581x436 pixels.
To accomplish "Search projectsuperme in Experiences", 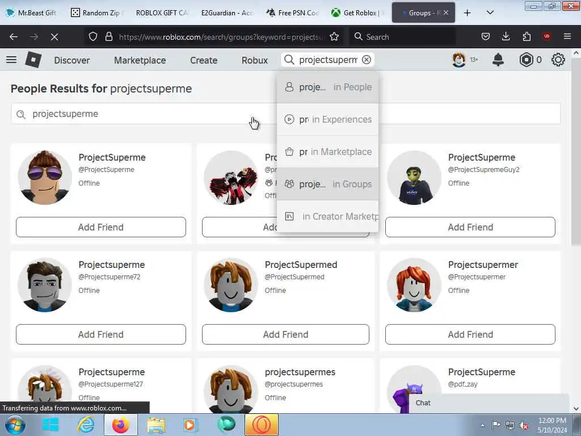I will [x=327, y=119].
